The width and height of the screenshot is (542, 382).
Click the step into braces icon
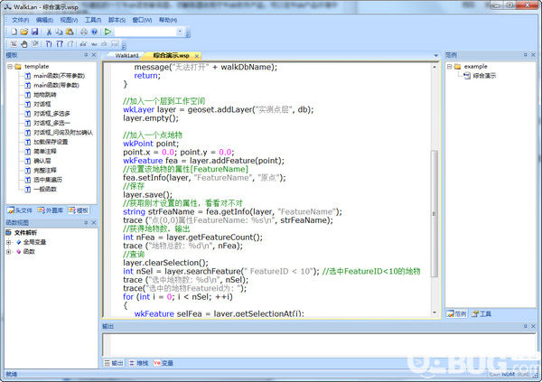[49, 44]
